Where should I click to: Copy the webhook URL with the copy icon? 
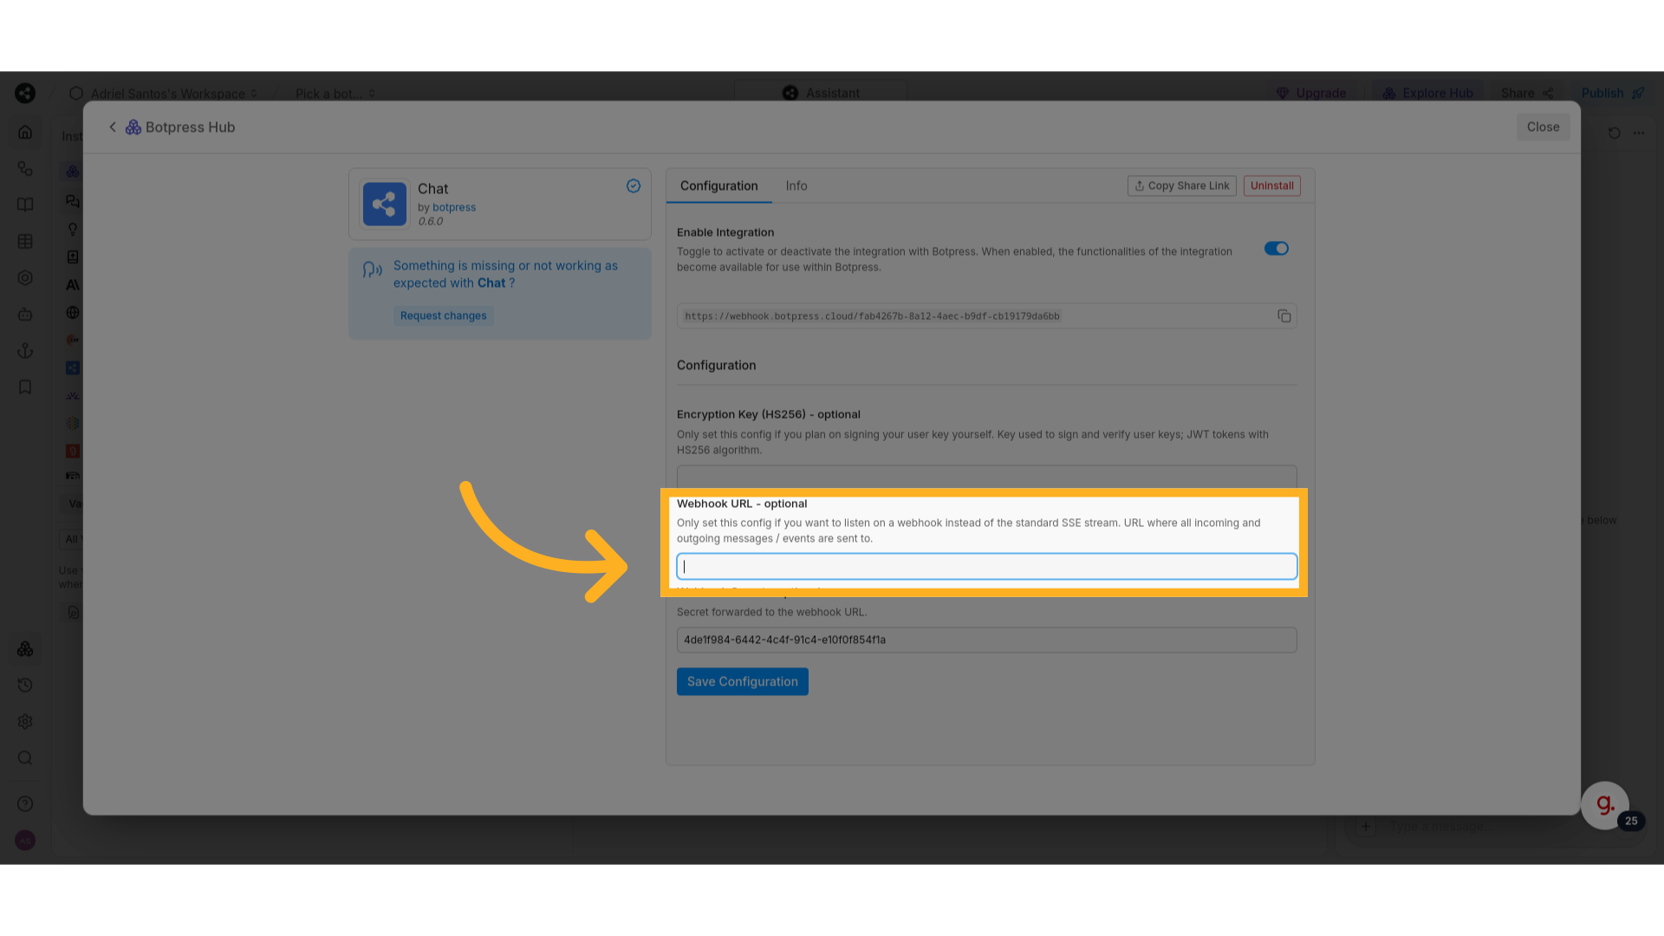coord(1284,316)
